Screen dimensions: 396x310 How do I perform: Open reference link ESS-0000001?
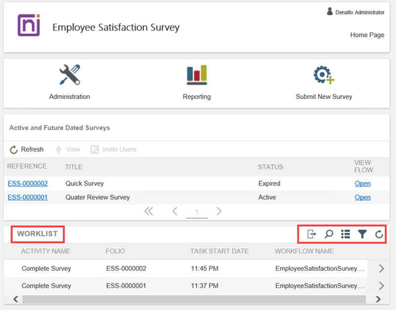pos(28,197)
